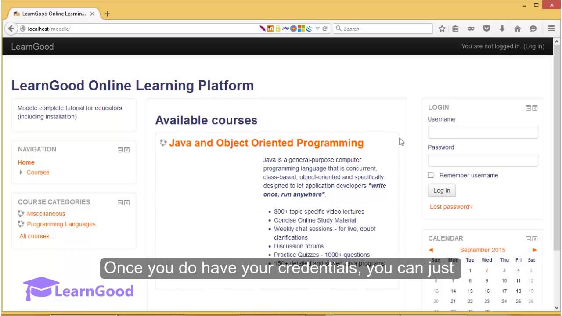Open the Miscellaneous course category

point(46,214)
